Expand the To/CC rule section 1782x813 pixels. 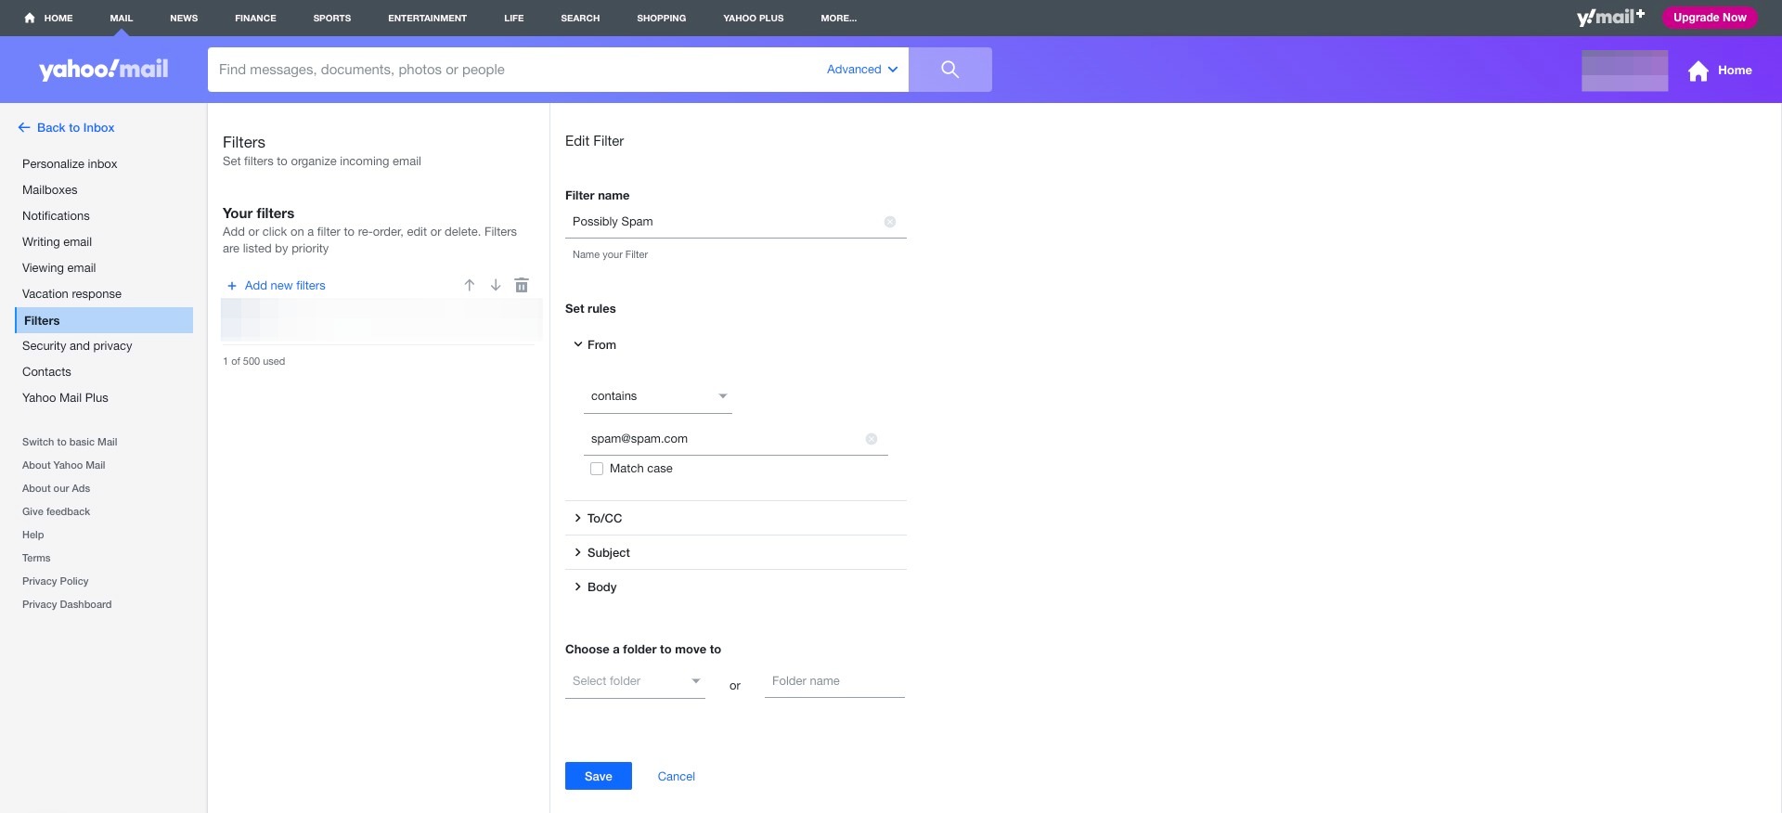point(604,518)
